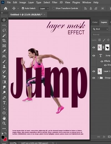Open the File menu
The width and height of the screenshot is (111, 144).
[9, 2]
